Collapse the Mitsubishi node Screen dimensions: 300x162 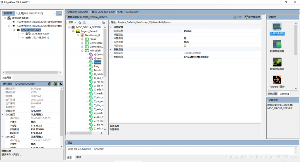tap(82, 51)
